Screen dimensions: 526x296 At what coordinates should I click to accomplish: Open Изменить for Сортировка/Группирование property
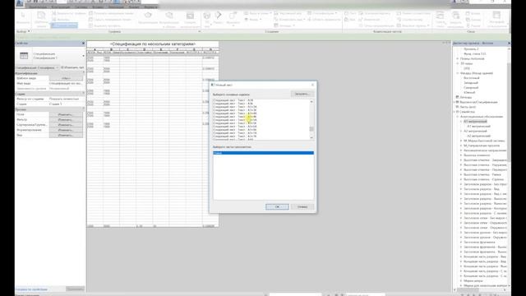[66, 125]
